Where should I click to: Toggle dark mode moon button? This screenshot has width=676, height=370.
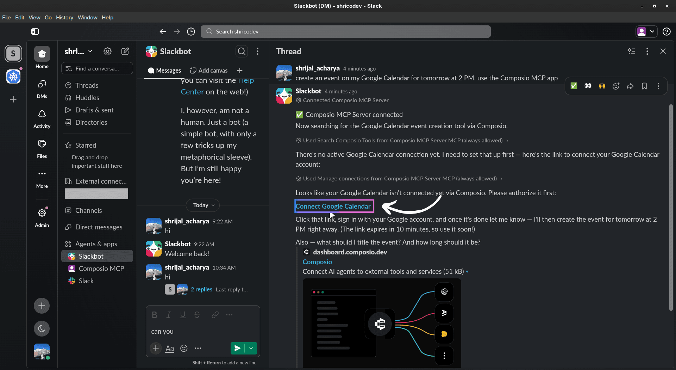click(42, 329)
